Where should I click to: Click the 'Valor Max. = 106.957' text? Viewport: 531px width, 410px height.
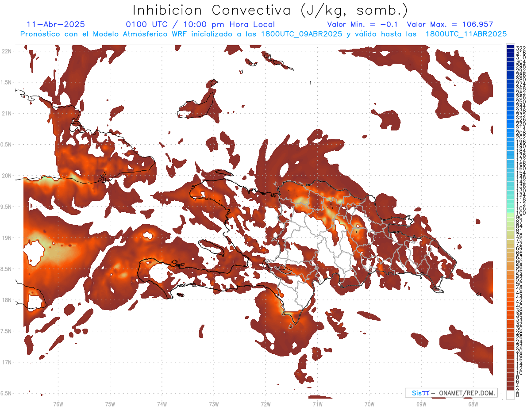(x=450, y=24)
